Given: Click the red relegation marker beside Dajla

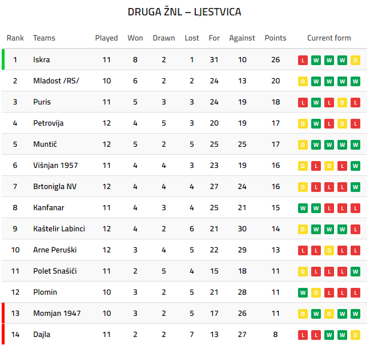Looking at the screenshot, I should pos(3,335).
